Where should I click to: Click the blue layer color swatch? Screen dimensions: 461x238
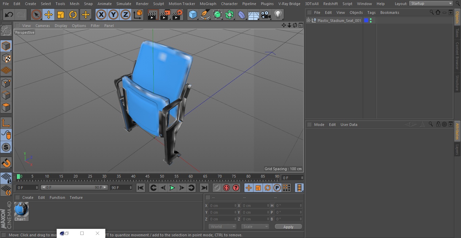click(x=366, y=21)
